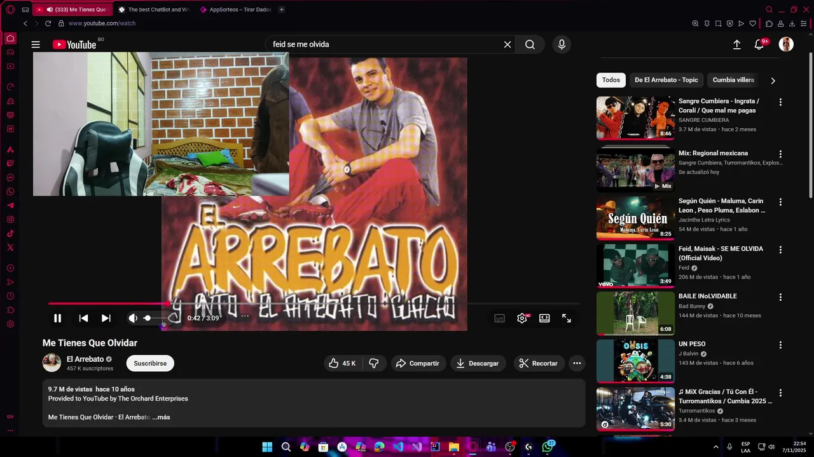Open File Explorer from taskbar
This screenshot has width=814, height=457.
click(454, 447)
